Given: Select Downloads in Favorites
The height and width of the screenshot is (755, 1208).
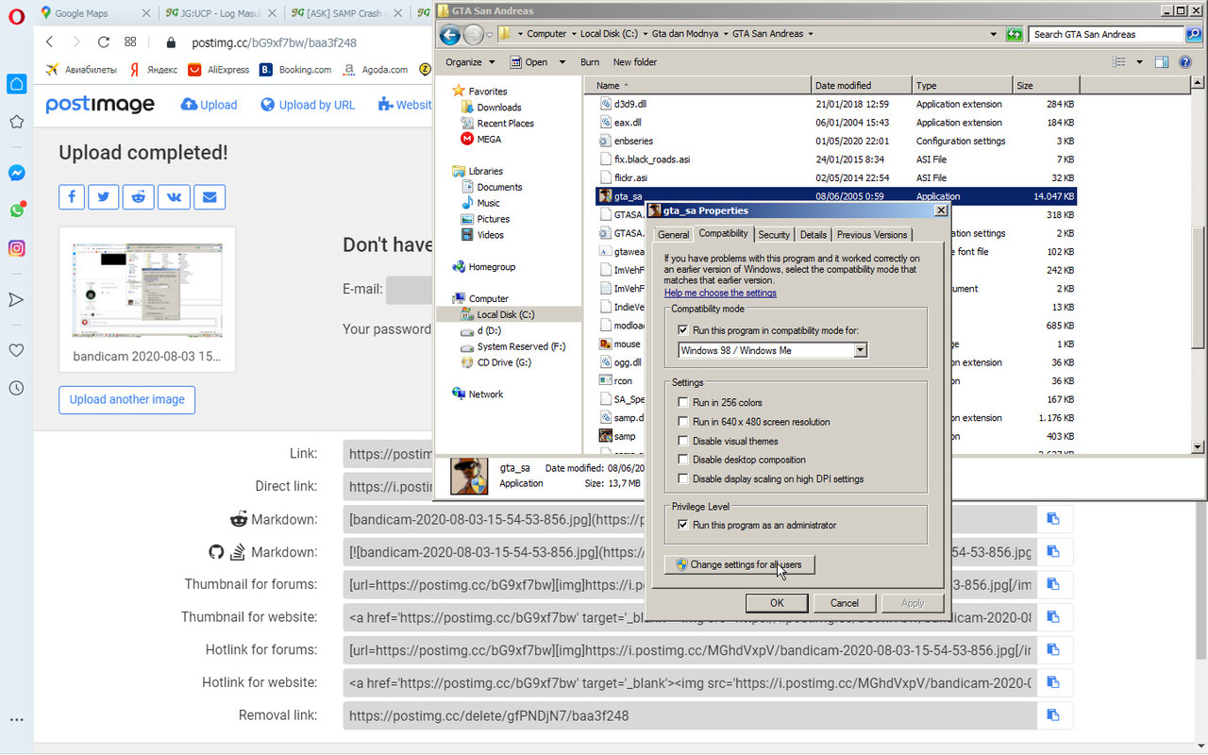Looking at the screenshot, I should pyautogui.click(x=498, y=108).
